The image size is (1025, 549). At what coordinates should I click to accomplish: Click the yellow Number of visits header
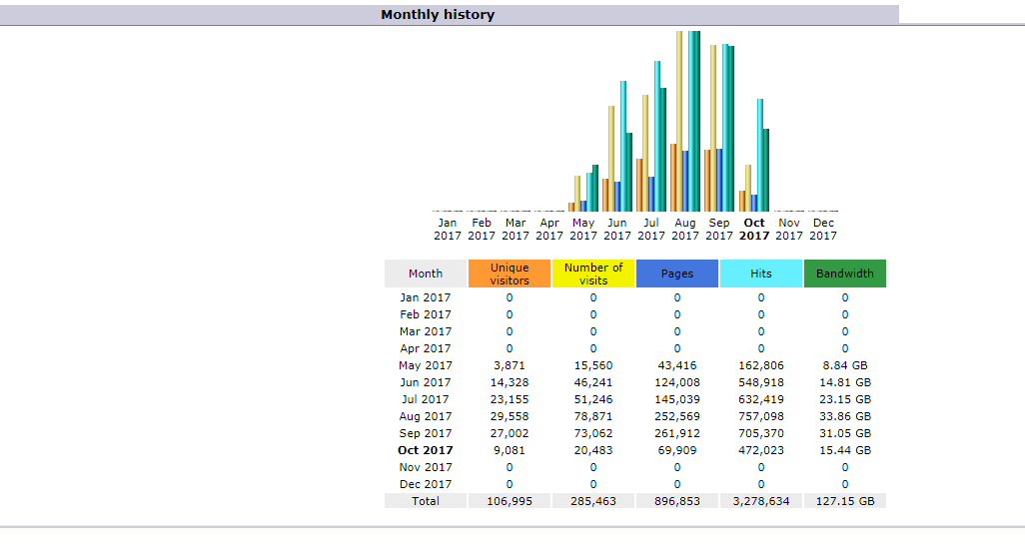593,274
